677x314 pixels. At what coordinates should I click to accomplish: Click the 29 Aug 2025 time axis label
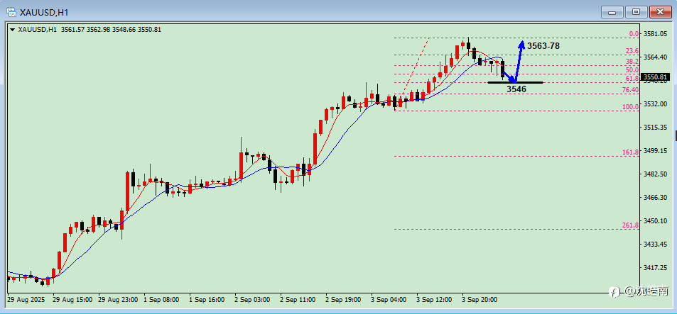click(x=26, y=299)
